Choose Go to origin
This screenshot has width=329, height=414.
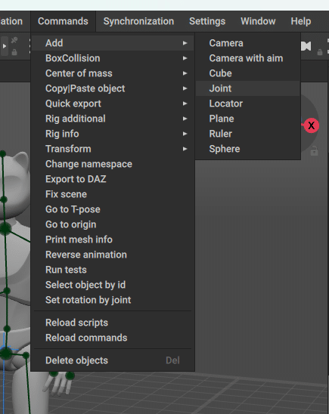click(113, 224)
